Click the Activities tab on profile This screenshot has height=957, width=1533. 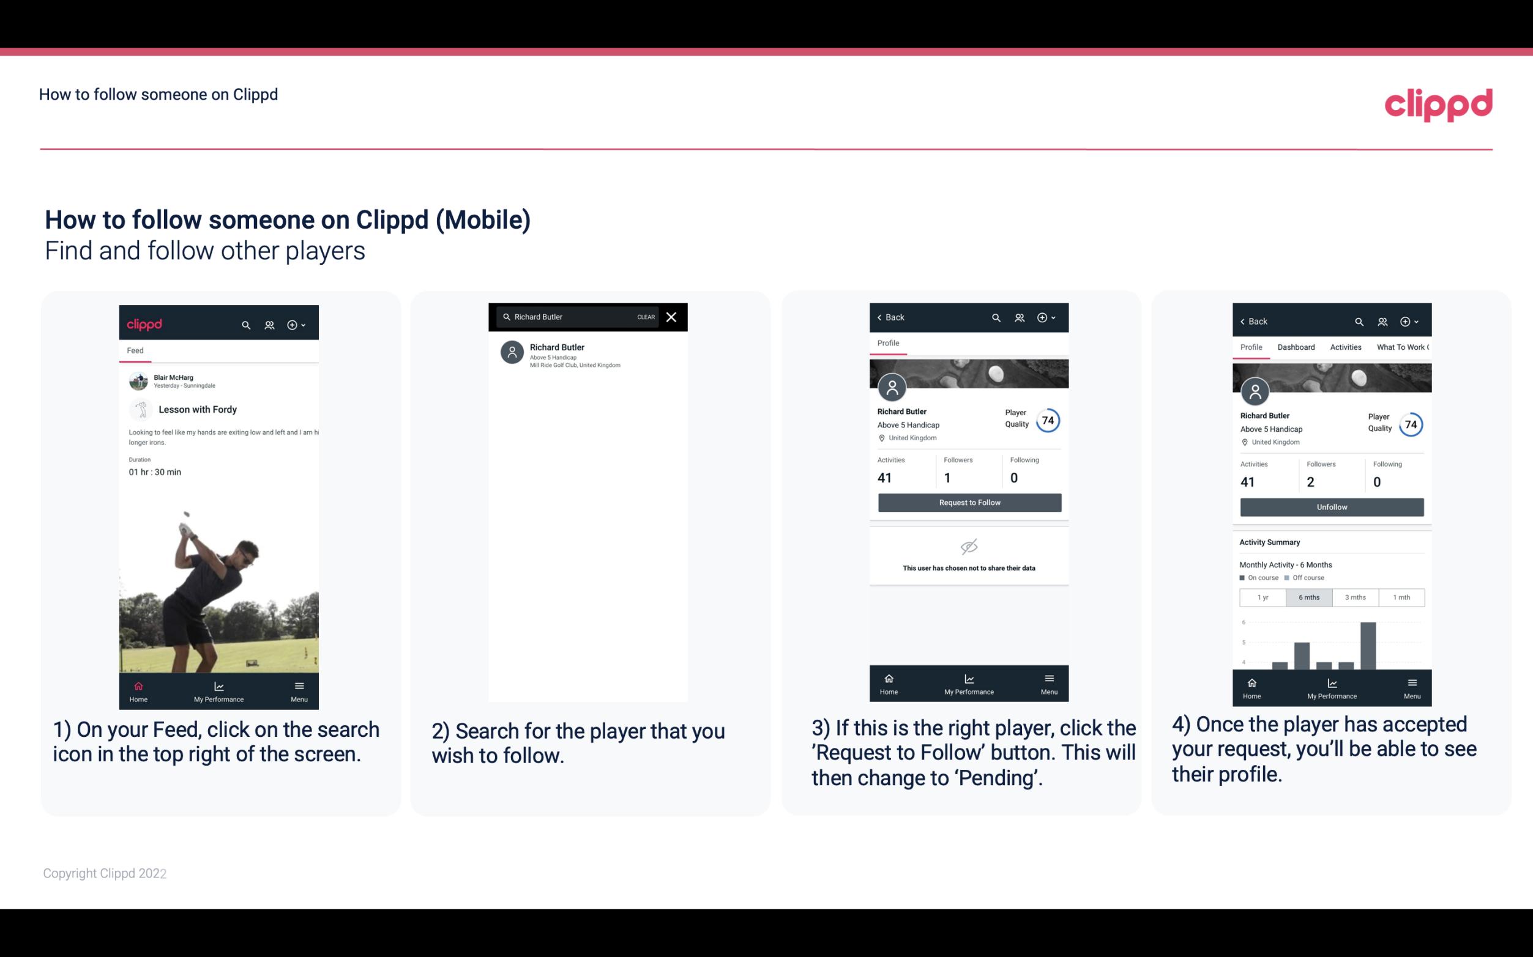[1346, 347]
